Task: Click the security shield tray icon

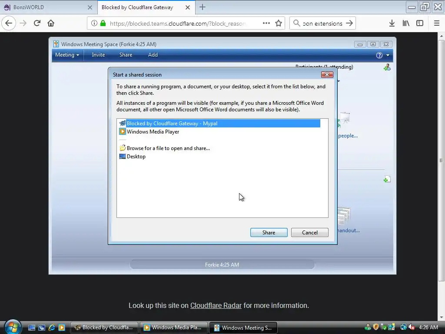Action: click(376, 327)
